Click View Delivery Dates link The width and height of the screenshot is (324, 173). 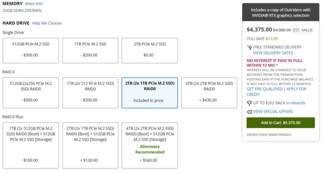click(x=273, y=53)
